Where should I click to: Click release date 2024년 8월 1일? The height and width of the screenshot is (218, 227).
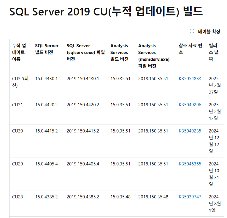coord(215,203)
